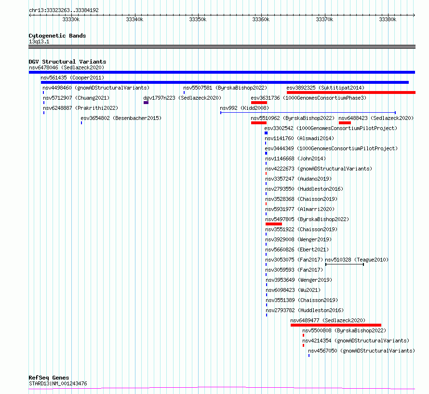Screen dimensions: 429x394
Task: Click the red bar under nsv5497805
Action: coord(274,224)
